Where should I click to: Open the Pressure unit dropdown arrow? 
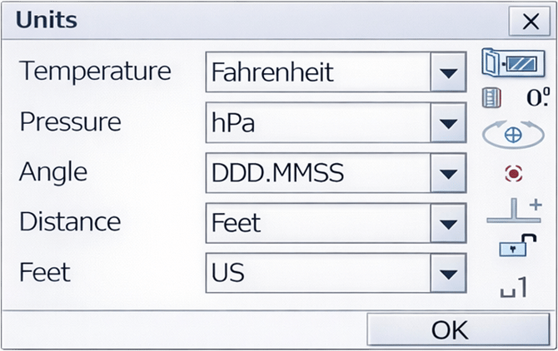tap(448, 123)
